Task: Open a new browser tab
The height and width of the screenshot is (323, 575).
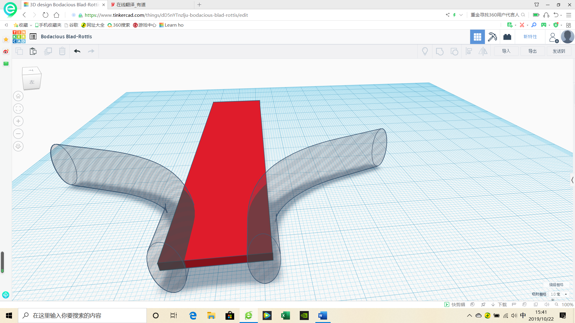Action: 199,4
